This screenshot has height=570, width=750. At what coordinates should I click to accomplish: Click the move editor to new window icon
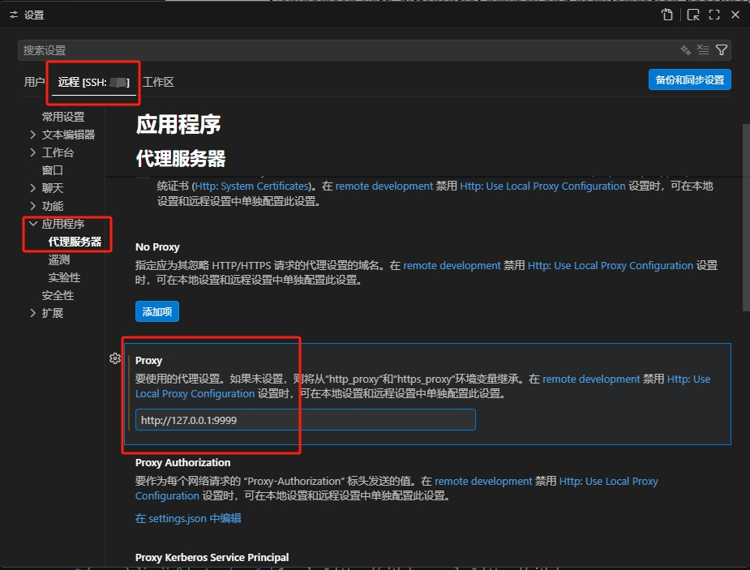pos(693,15)
